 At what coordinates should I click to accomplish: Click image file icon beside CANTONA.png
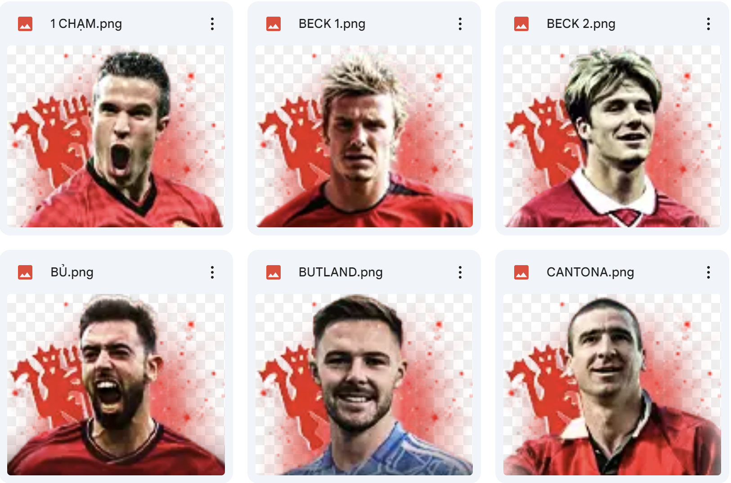521,272
